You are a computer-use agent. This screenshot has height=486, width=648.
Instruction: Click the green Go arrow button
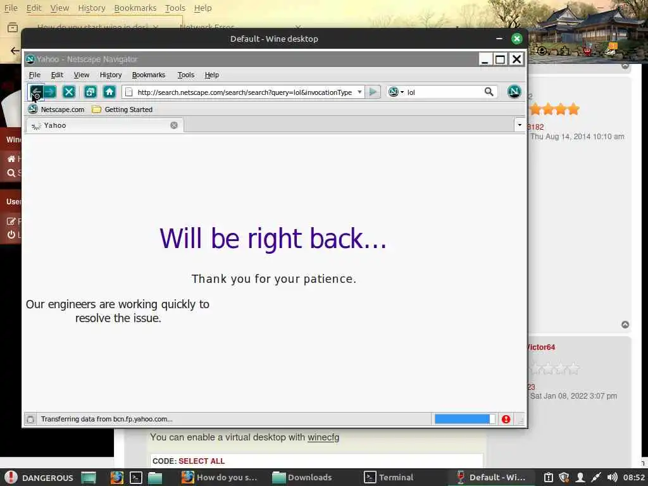tap(373, 92)
